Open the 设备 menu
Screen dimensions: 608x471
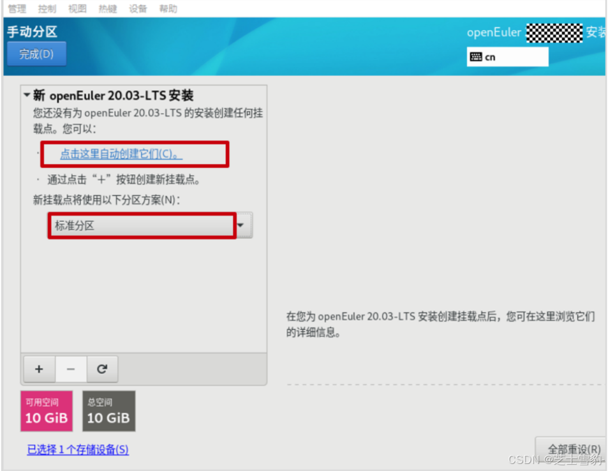tap(138, 8)
